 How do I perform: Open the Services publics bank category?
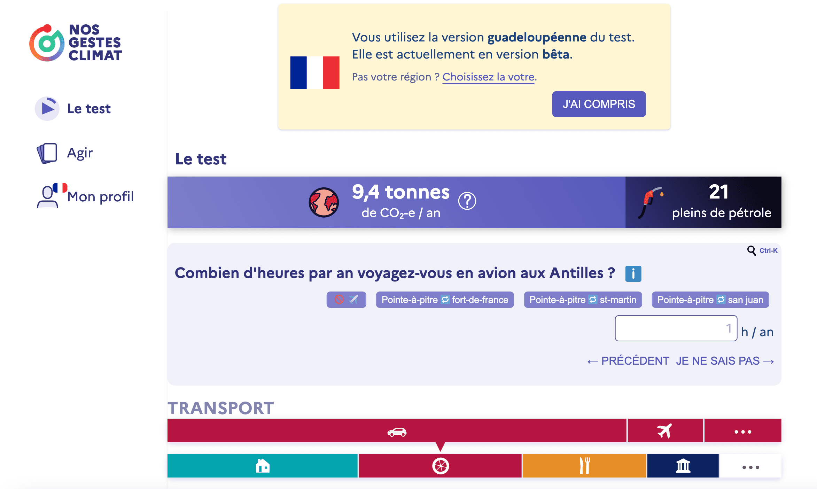pyautogui.click(x=683, y=466)
